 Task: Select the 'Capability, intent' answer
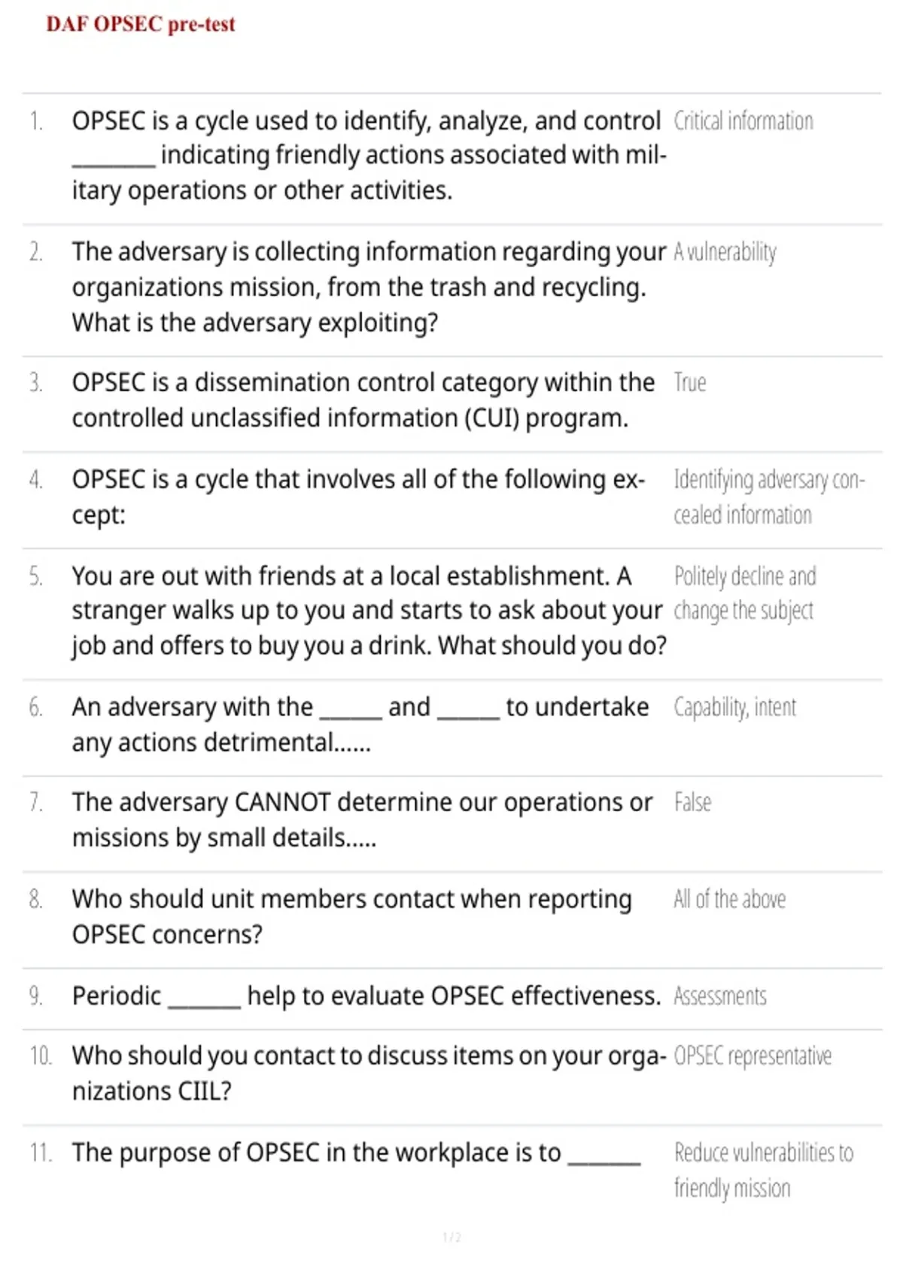click(x=734, y=707)
